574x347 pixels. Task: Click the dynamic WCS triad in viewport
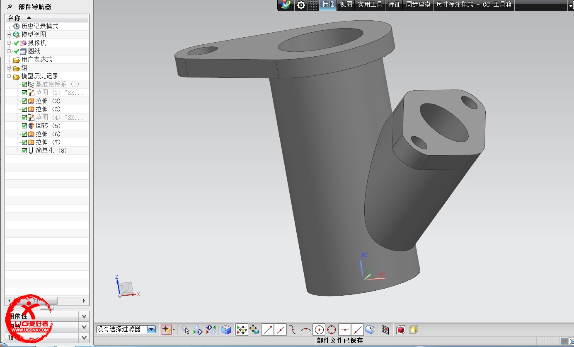371,267
